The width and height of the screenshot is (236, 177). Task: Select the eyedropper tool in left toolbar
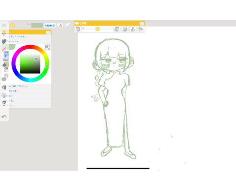point(4,58)
